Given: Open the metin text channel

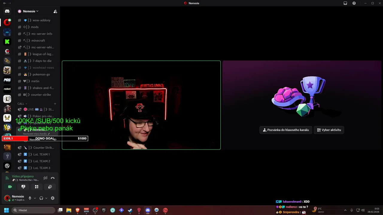Looking at the screenshot, I should tap(37, 81).
